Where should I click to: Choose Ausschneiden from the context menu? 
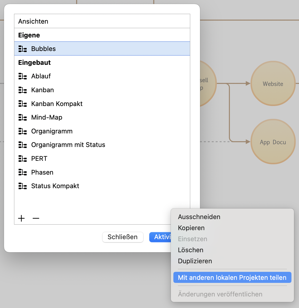coord(199,217)
